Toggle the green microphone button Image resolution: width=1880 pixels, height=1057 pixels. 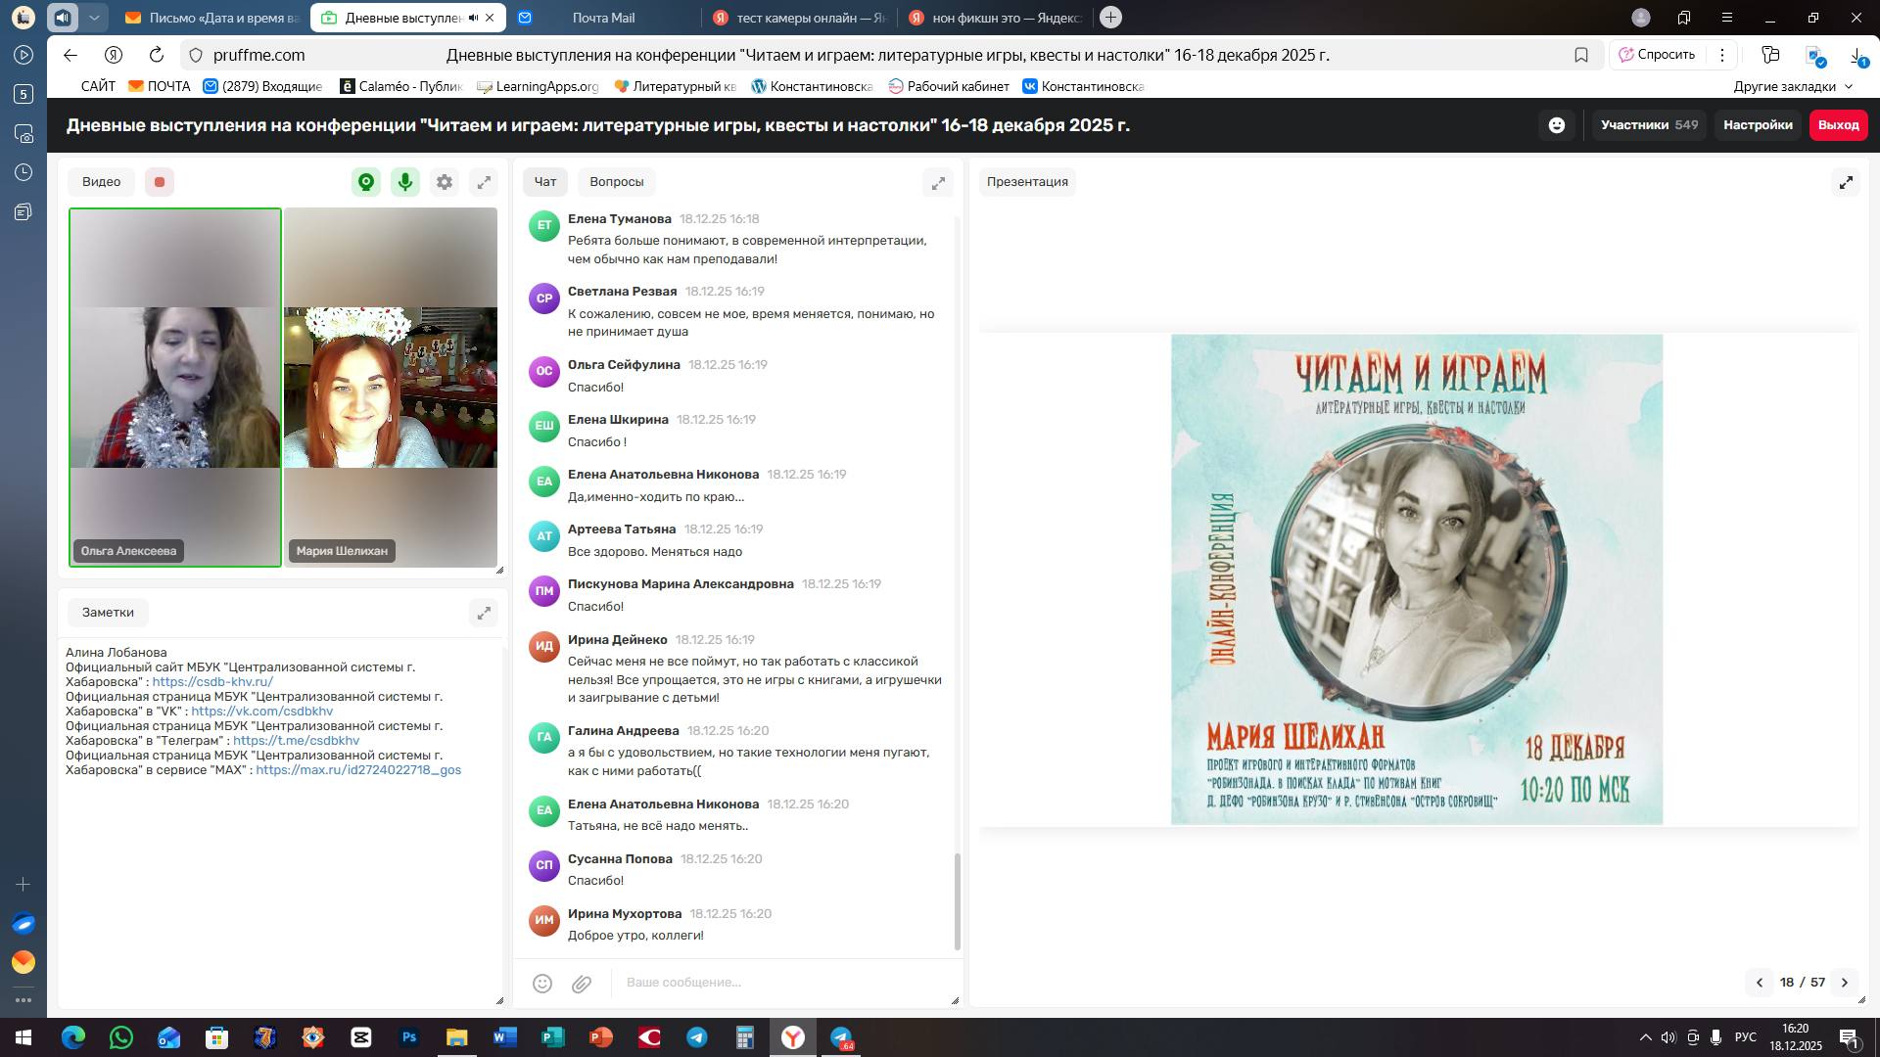[x=405, y=182]
